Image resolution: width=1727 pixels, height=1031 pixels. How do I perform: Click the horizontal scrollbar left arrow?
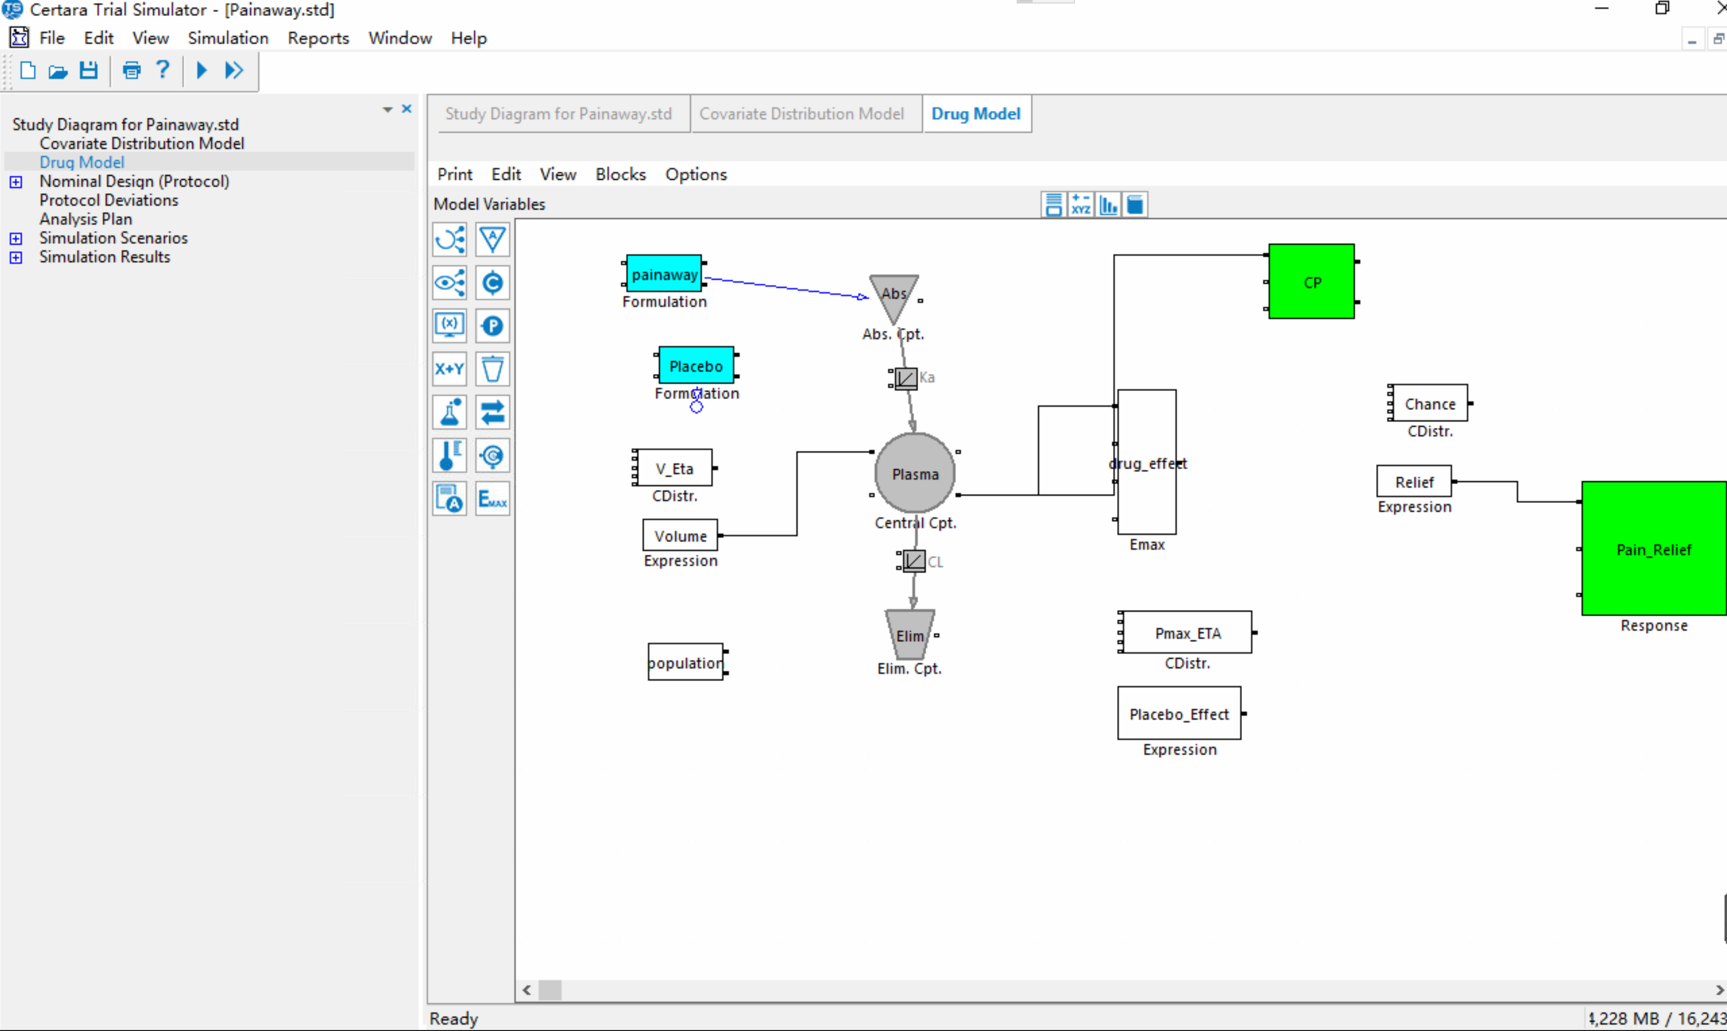tap(527, 990)
